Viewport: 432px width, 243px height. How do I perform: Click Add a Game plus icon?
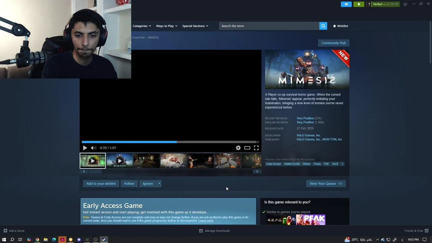[5, 231]
